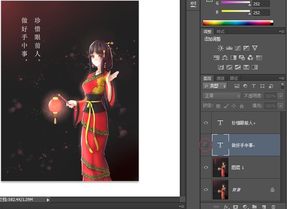Click the Vibrance adjustment triangle icon
Viewport: 287px width, 209px height.
point(254,48)
